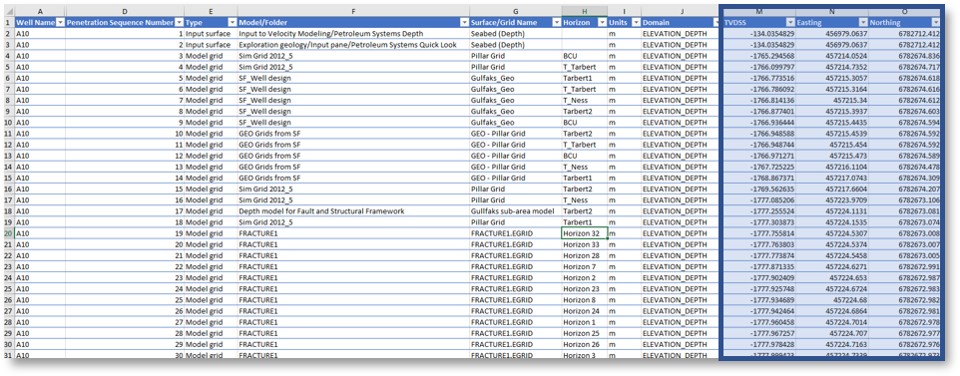960x376 pixels.
Task: Select the 'Horizon 32' cell
Action: [x=584, y=233]
